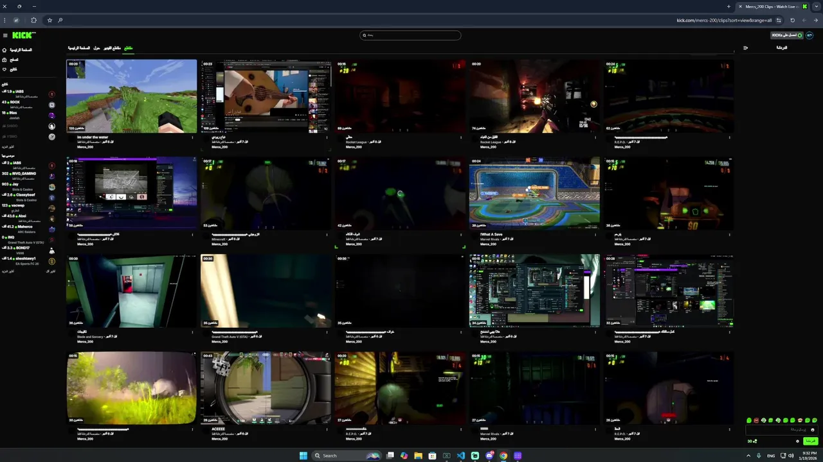The image size is (823, 462).
Task: Go to the Home sidebar icon
Action: click(5, 49)
